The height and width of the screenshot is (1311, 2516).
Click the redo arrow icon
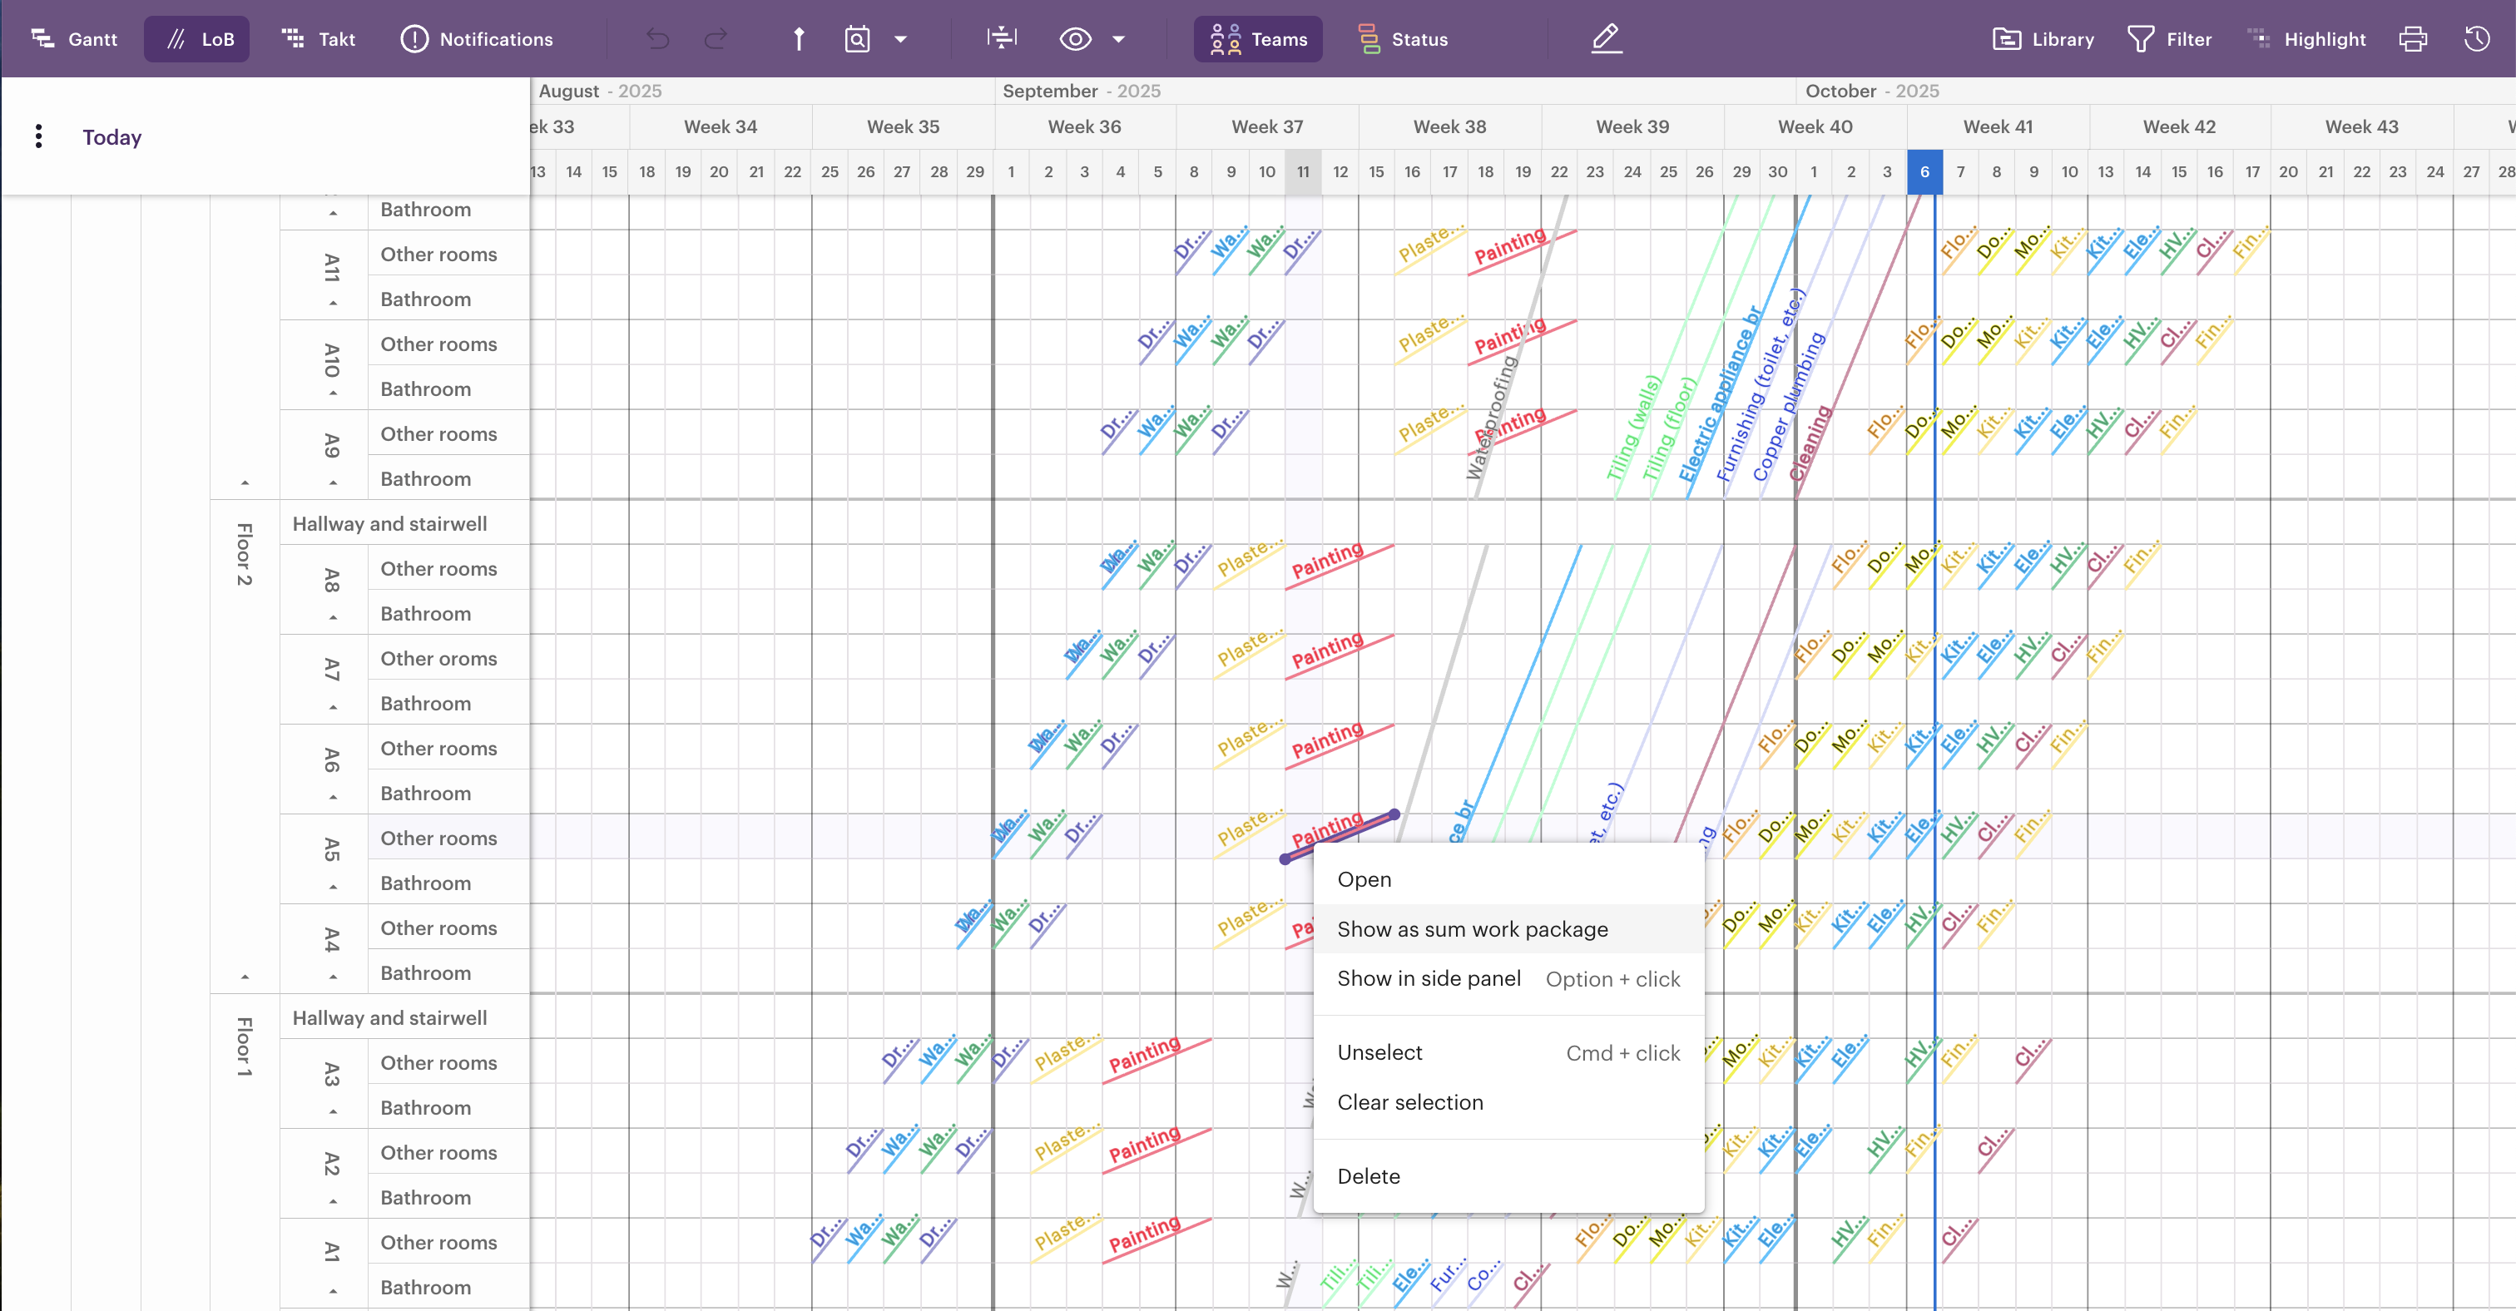pos(716,39)
